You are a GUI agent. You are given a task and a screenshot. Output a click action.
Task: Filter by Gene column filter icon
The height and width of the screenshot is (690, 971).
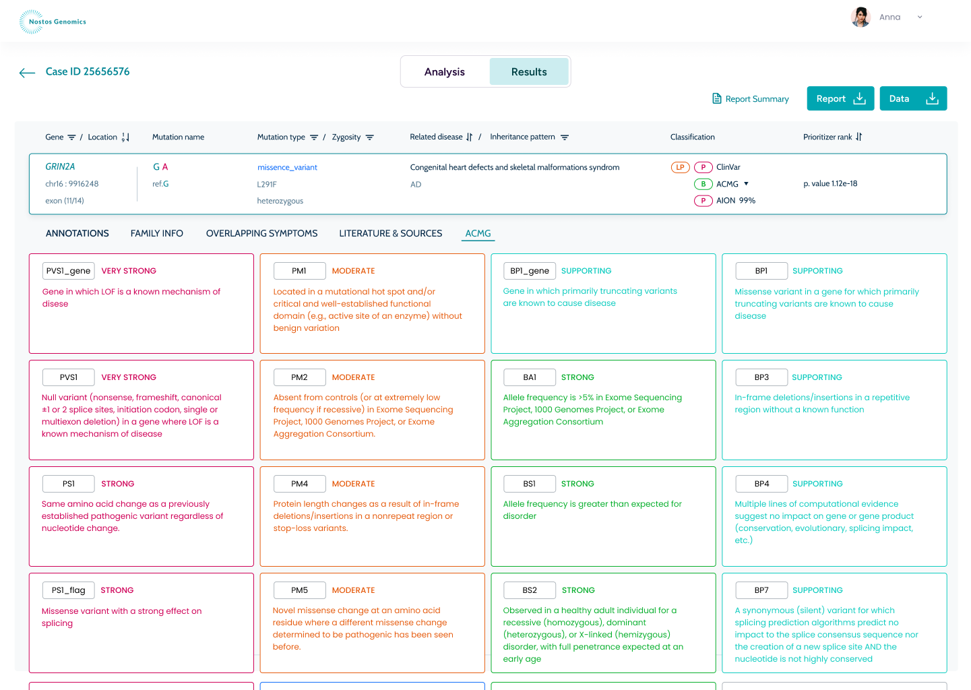point(71,137)
